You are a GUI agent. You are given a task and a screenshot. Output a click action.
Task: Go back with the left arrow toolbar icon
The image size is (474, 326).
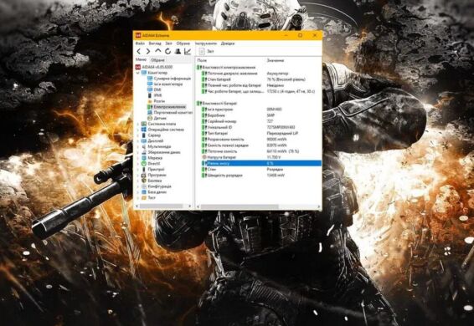139,51
